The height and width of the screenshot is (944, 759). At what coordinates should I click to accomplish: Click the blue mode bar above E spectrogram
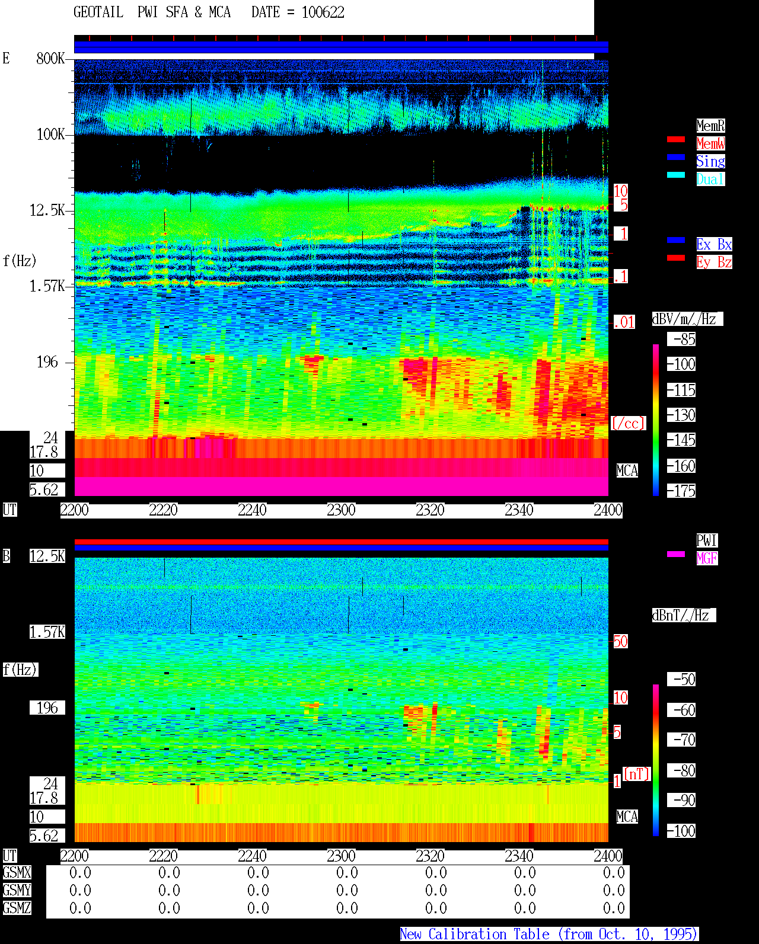pyautogui.click(x=341, y=47)
